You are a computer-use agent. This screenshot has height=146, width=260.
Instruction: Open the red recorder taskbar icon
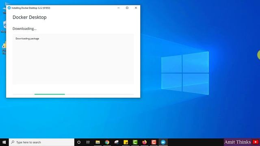[x=154, y=142]
